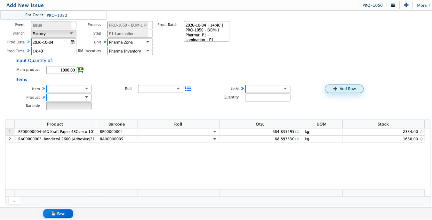432x220 pixels.
Task: Click PRO-1050 in the top toolbar
Action: (372, 5)
